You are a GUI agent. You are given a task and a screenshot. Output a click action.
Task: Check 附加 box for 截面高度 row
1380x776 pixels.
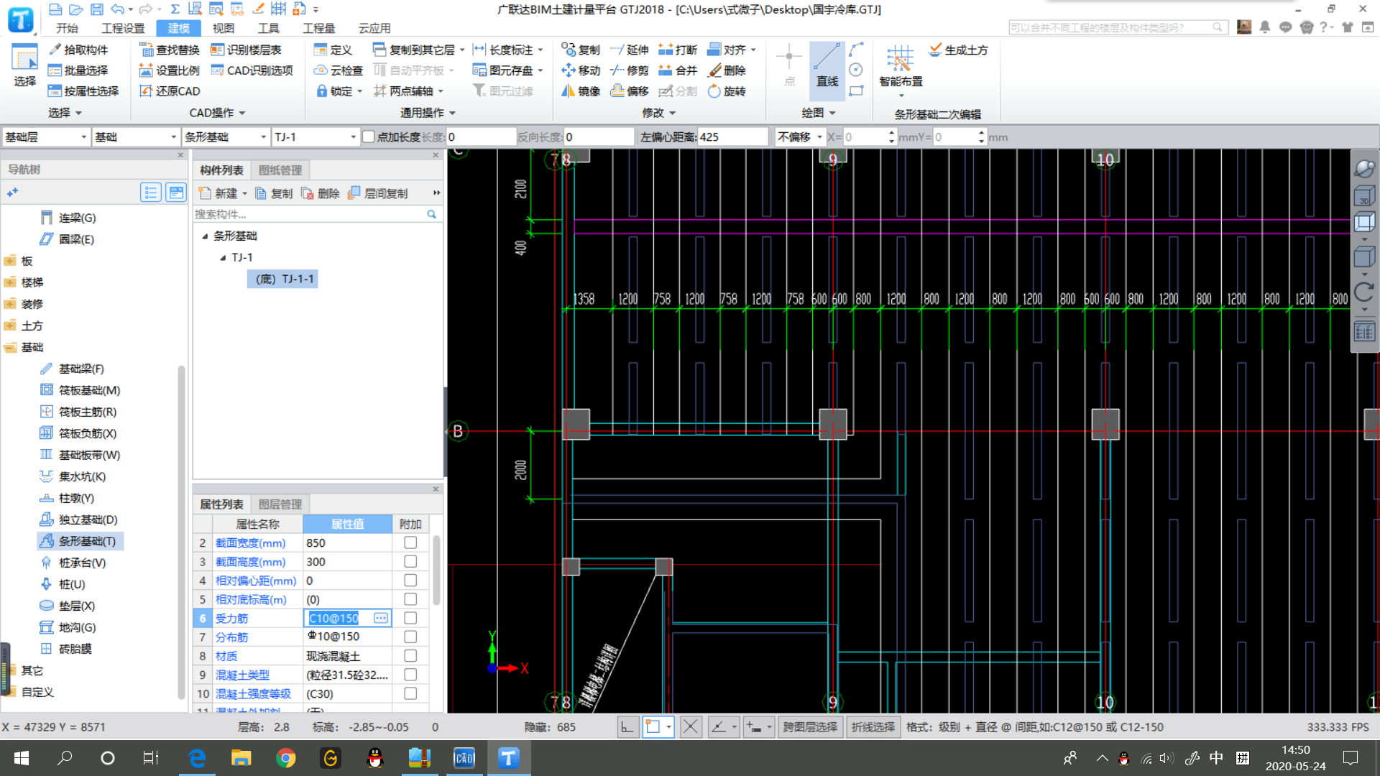(410, 561)
